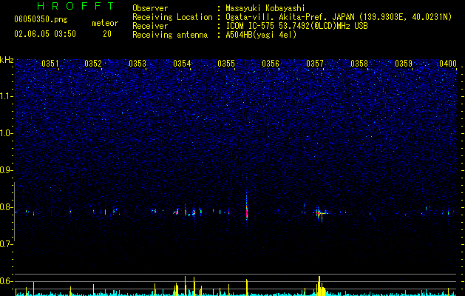
Task: Click the 0351 time marker
Action: 50,64
